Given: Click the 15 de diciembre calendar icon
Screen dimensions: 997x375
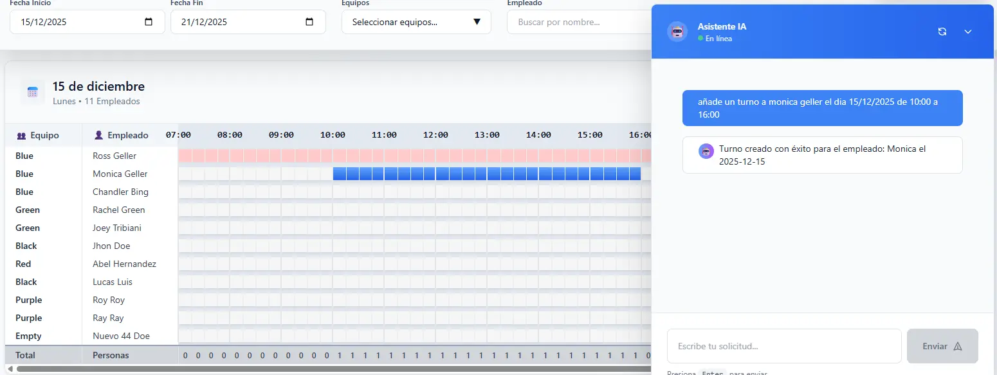Looking at the screenshot, I should coord(33,92).
